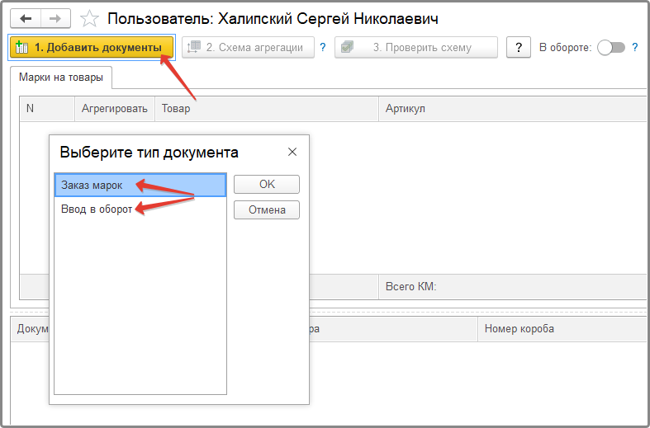Click 'Товар' column header
This screenshot has height=428, width=650.
click(267, 109)
